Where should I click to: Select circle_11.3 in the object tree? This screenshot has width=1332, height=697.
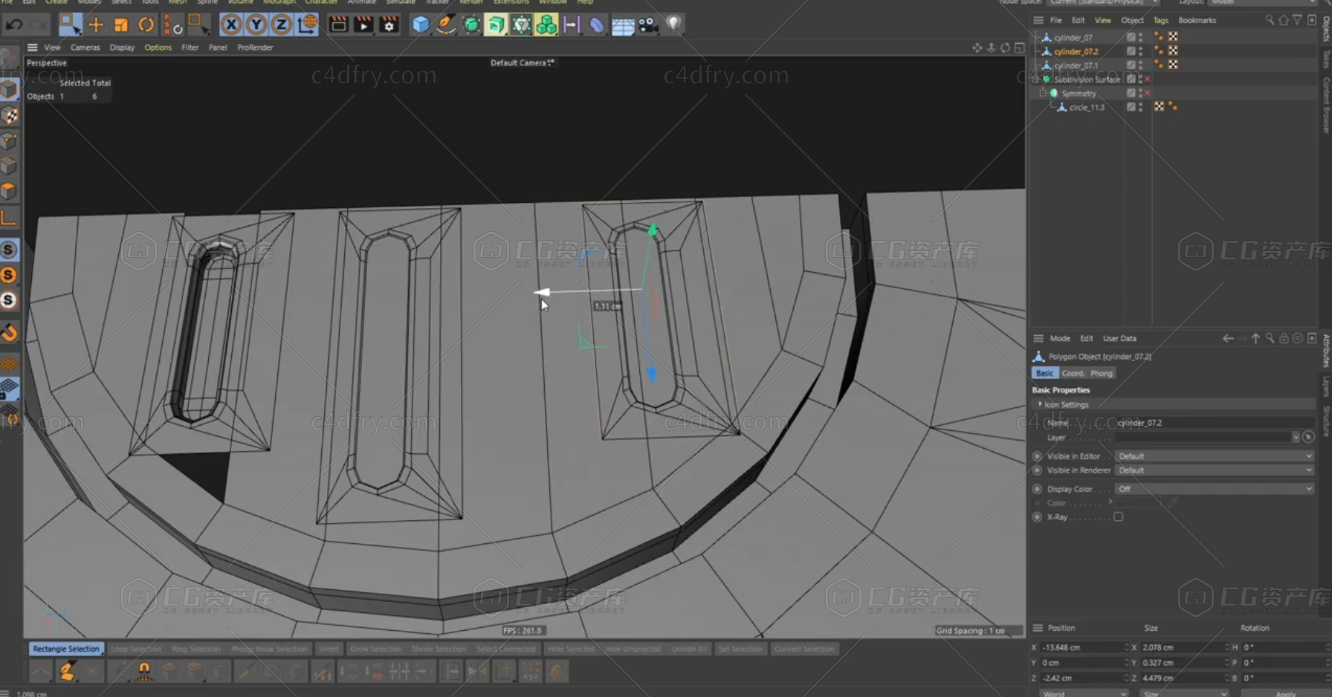tap(1086, 108)
